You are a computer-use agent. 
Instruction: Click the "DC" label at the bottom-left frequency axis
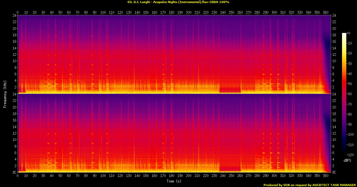click(15, 172)
